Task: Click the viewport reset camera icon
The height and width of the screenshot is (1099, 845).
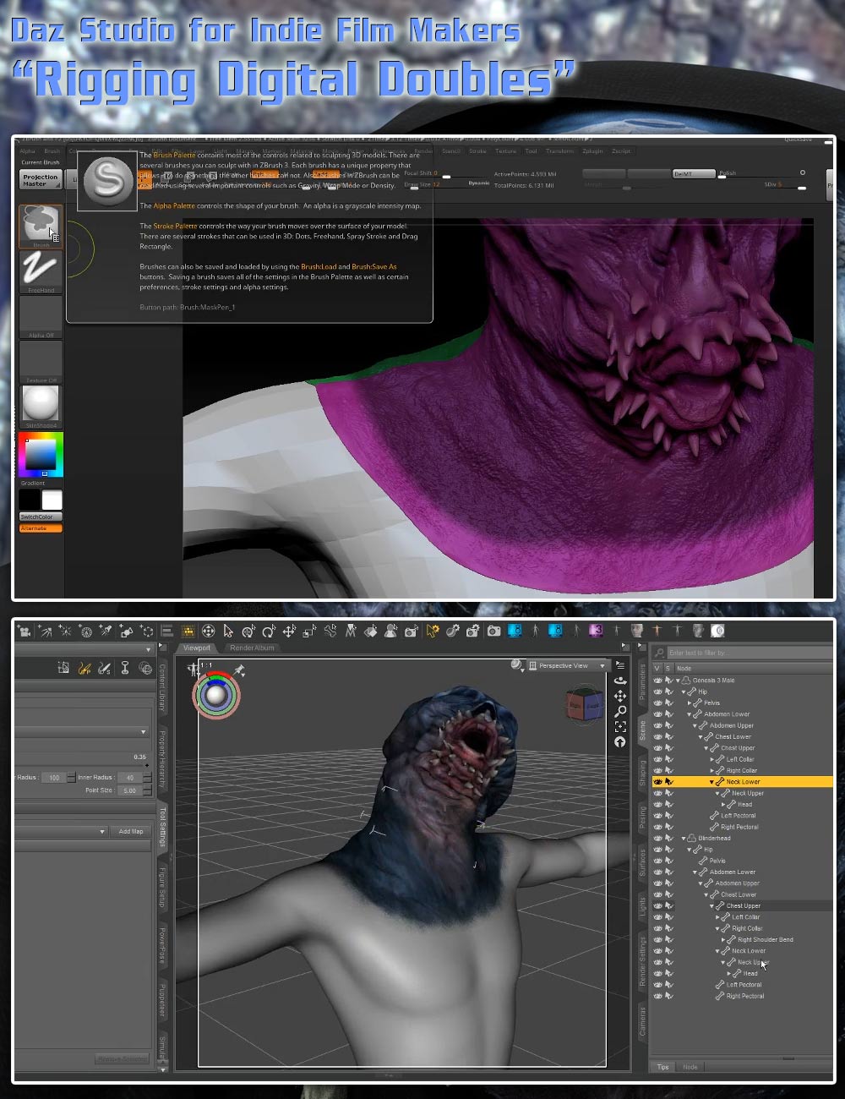Action: [x=620, y=742]
